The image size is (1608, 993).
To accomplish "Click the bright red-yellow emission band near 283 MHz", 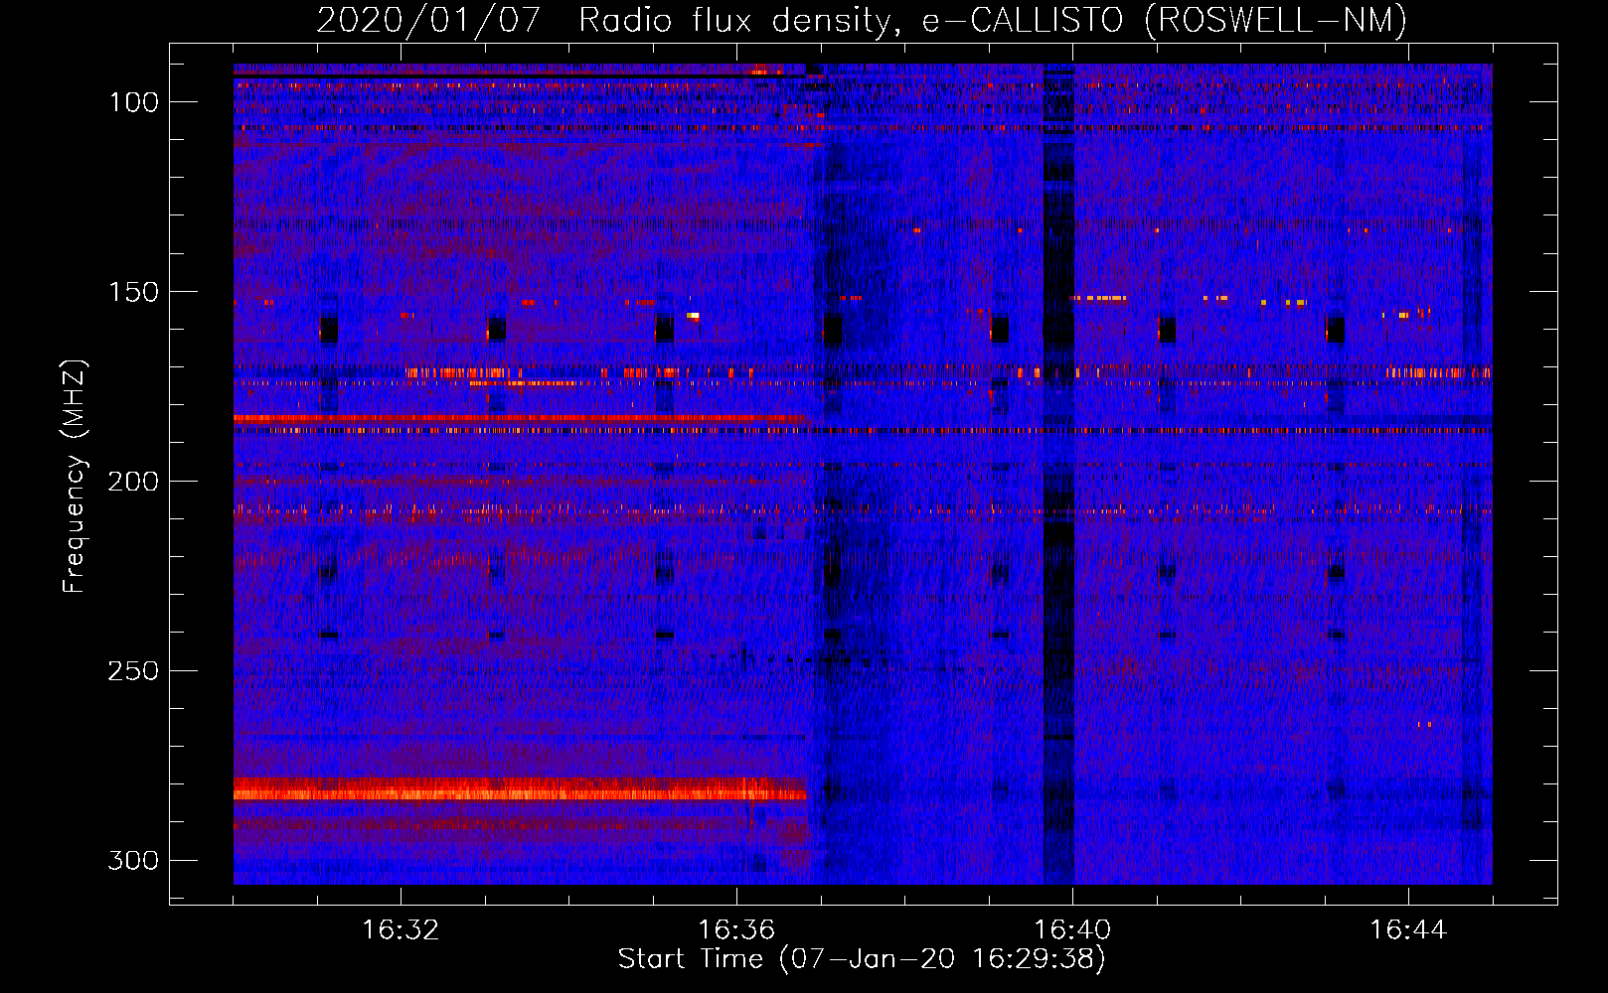I will (x=520, y=790).
